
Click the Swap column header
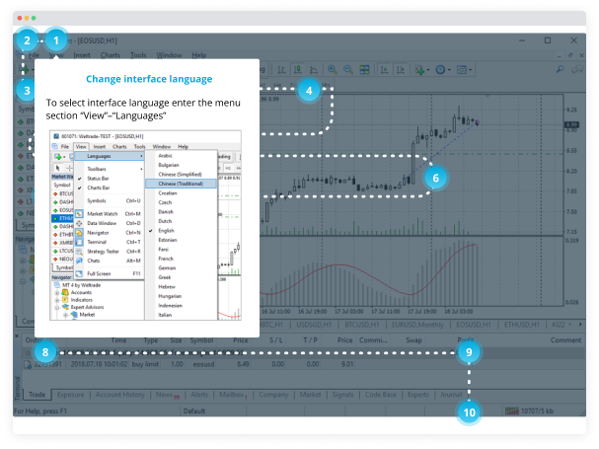[x=413, y=340]
